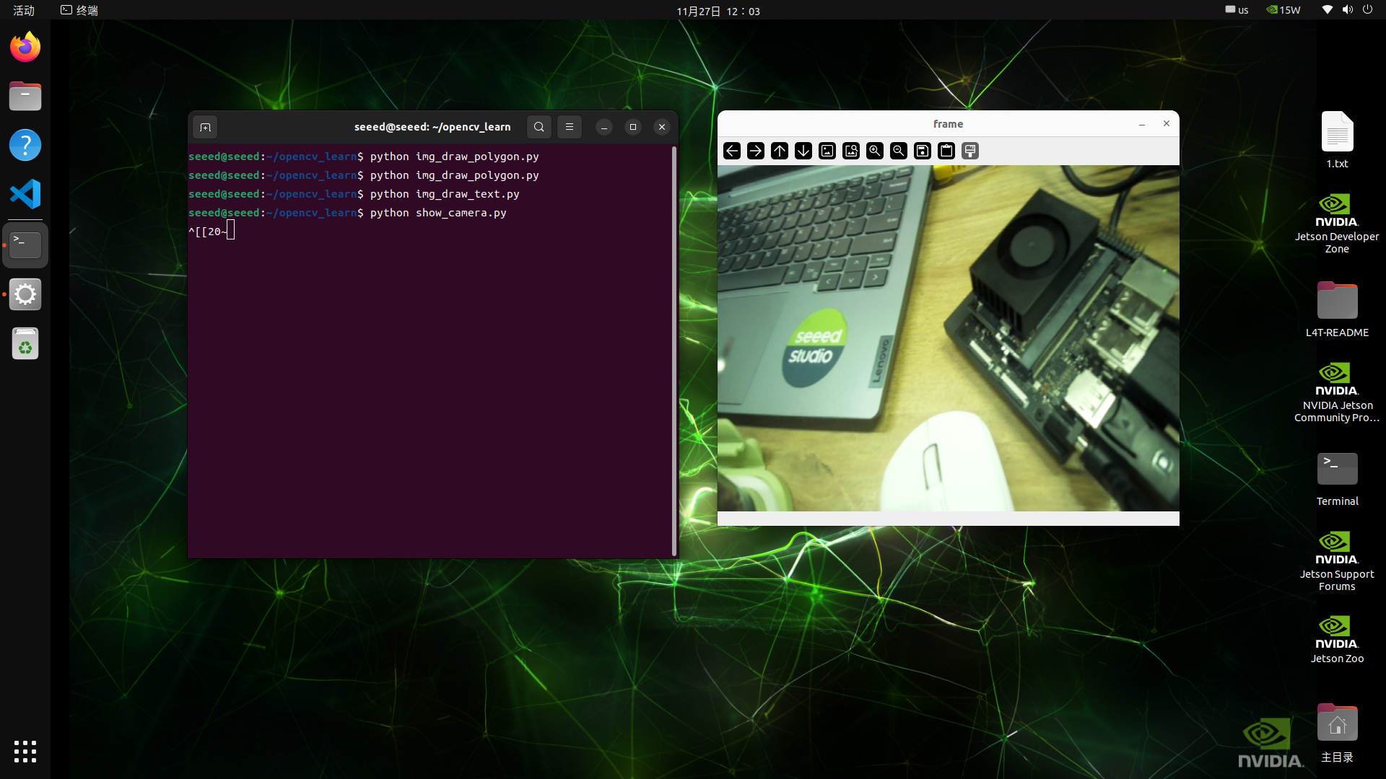Image resolution: width=1386 pixels, height=779 pixels.
Task: Click the 'frame' window title text
Action: point(948,124)
